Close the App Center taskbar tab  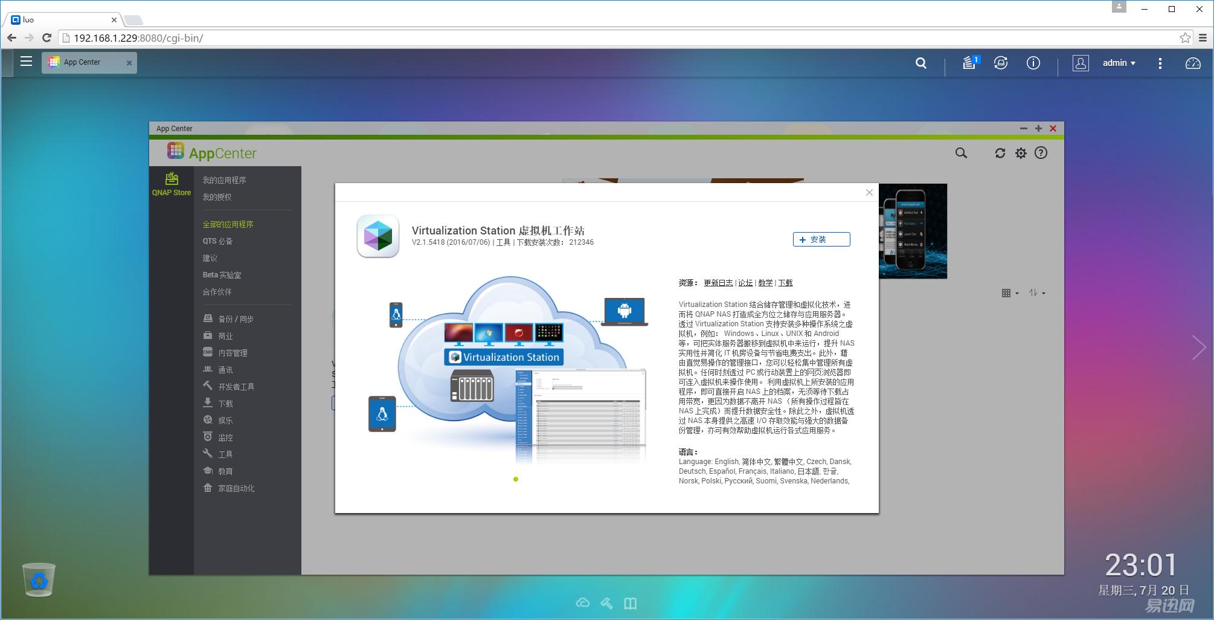[x=129, y=63]
